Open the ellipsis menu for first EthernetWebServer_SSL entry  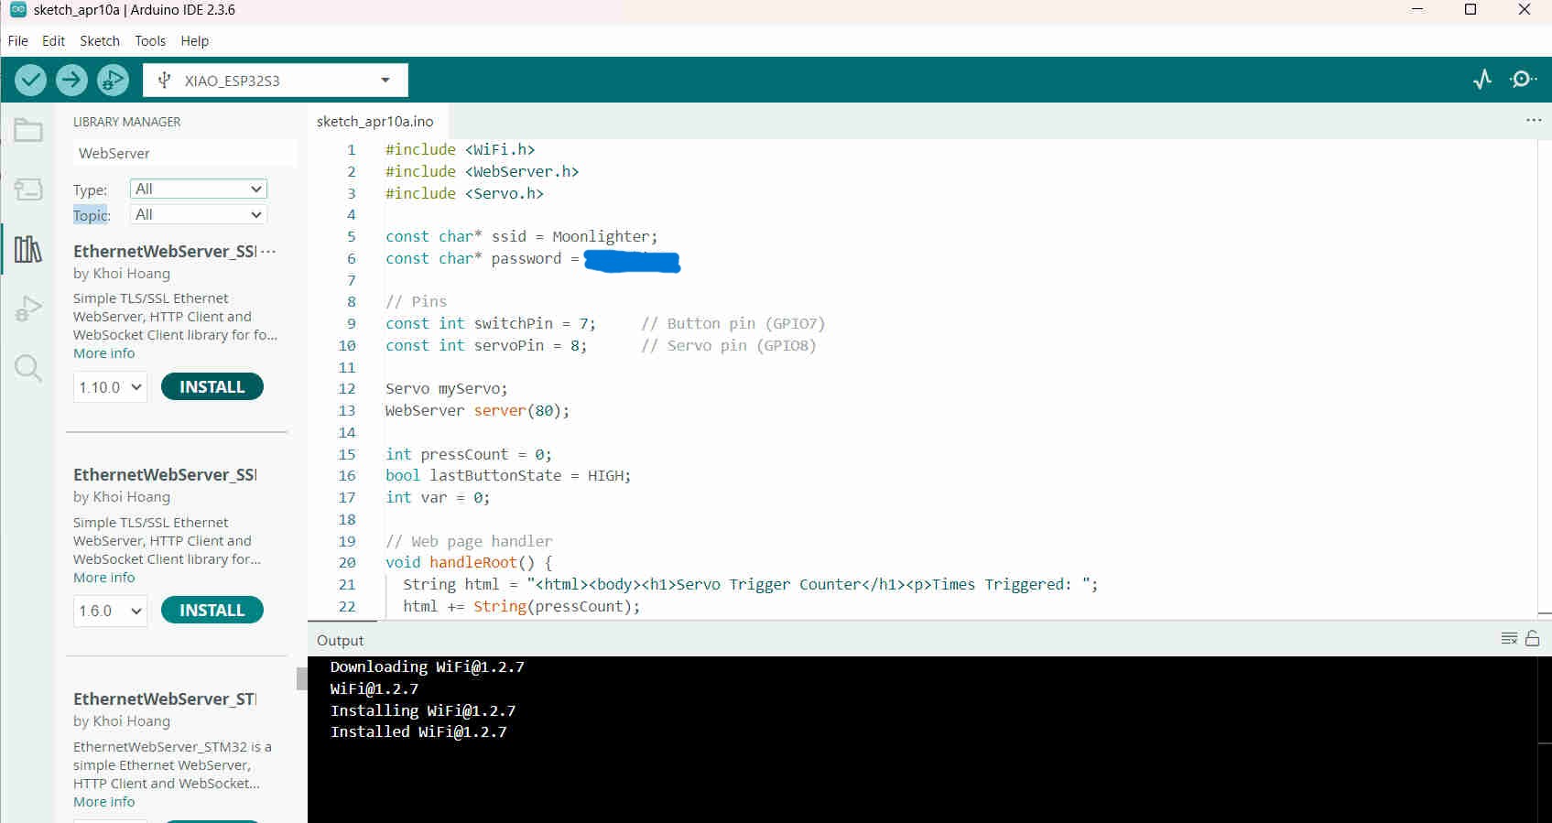(268, 251)
